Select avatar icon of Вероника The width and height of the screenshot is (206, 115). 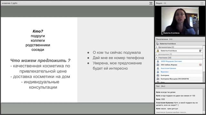click(x=158, y=72)
